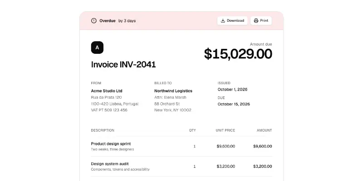Image resolution: width=363 pixels, height=181 pixels.
Task: Click the printer icon
Action: pyautogui.click(x=256, y=20)
